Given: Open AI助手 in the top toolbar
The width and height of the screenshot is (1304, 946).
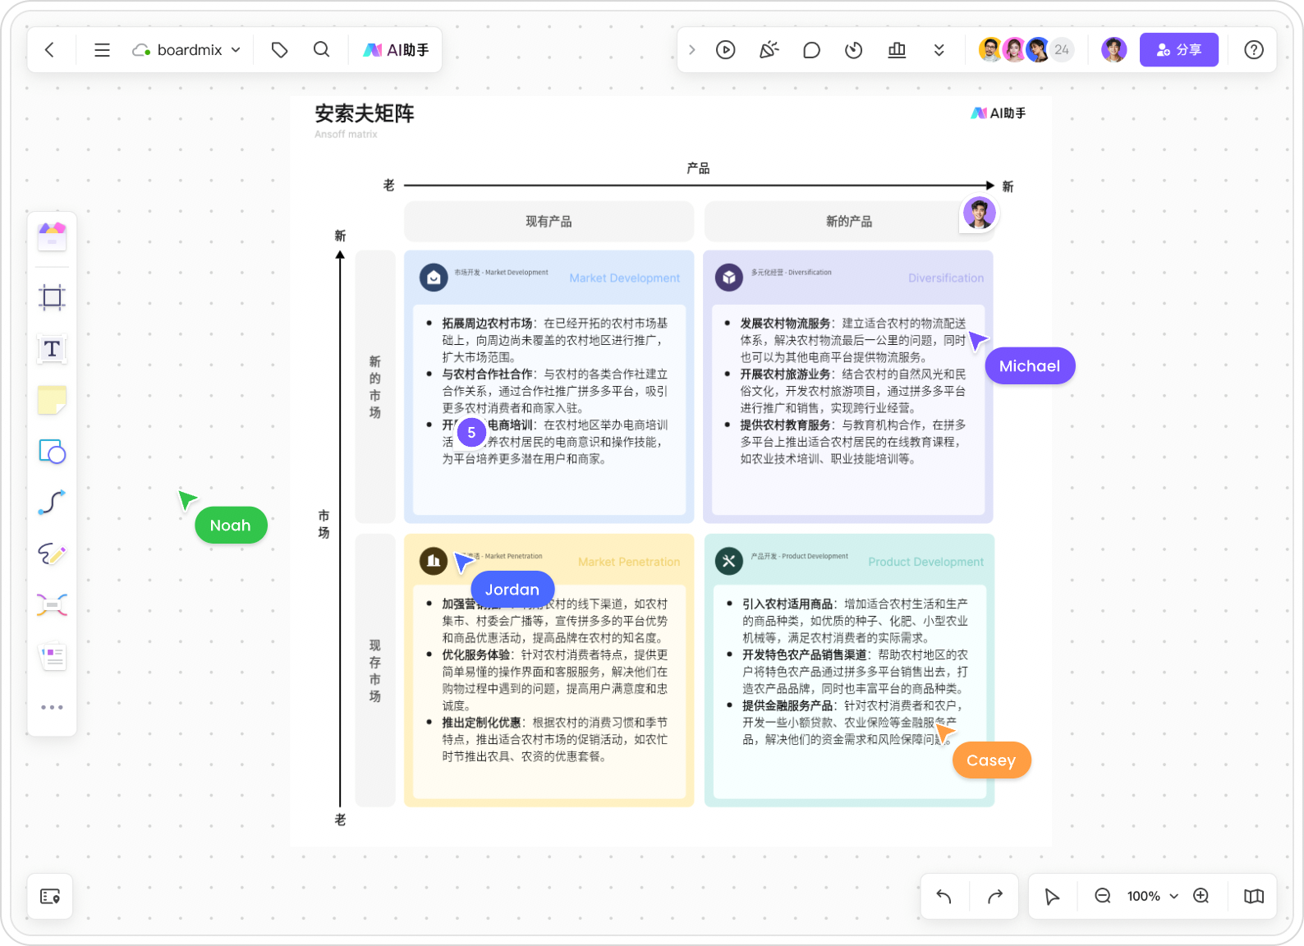Looking at the screenshot, I should [396, 50].
